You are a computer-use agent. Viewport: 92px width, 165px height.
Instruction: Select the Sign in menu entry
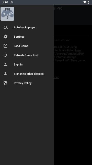point(27,64)
